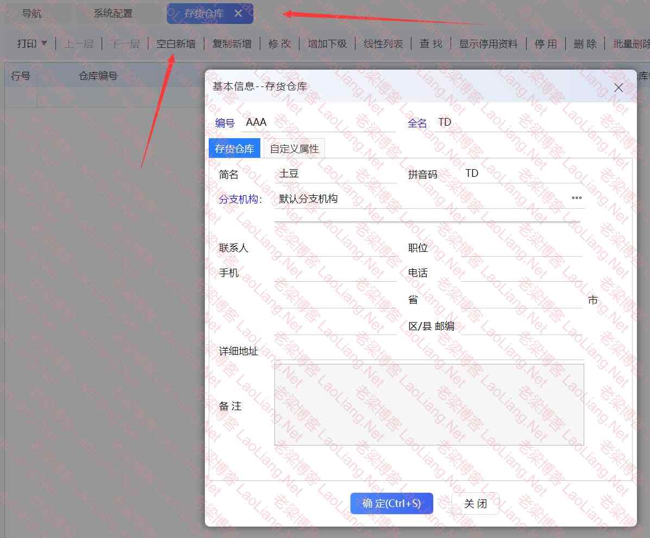Expand the 打印 dropdown arrow
Screen dimensions: 650x538
coord(44,44)
